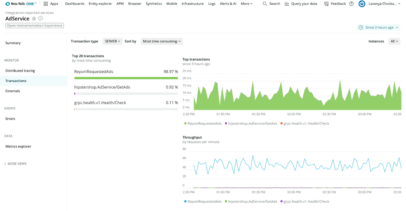The width and height of the screenshot is (406, 211).
Task: Click the Search magnifier icon
Action: pos(265,3)
